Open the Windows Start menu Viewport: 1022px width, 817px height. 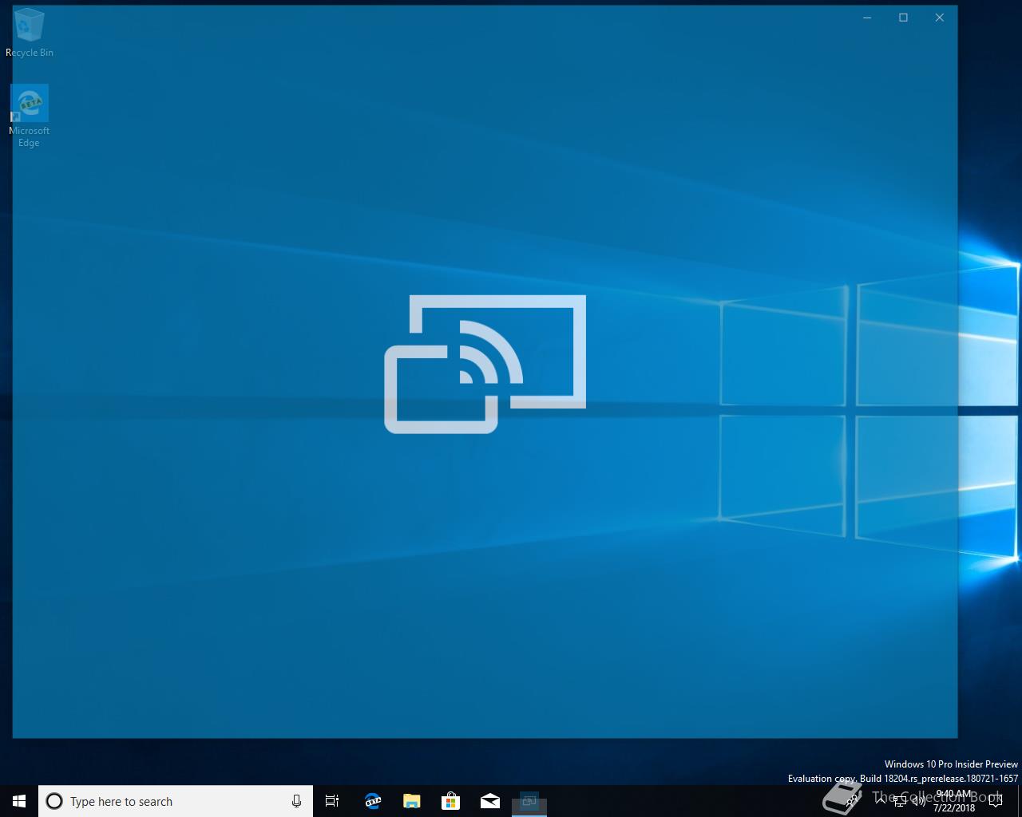[x=19, y=801]
